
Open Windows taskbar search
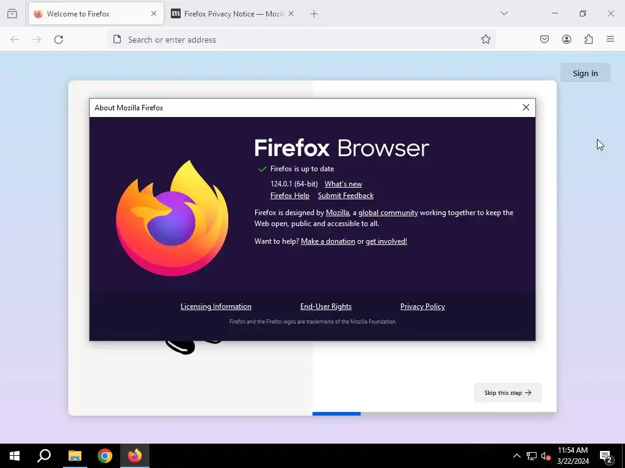44,456
